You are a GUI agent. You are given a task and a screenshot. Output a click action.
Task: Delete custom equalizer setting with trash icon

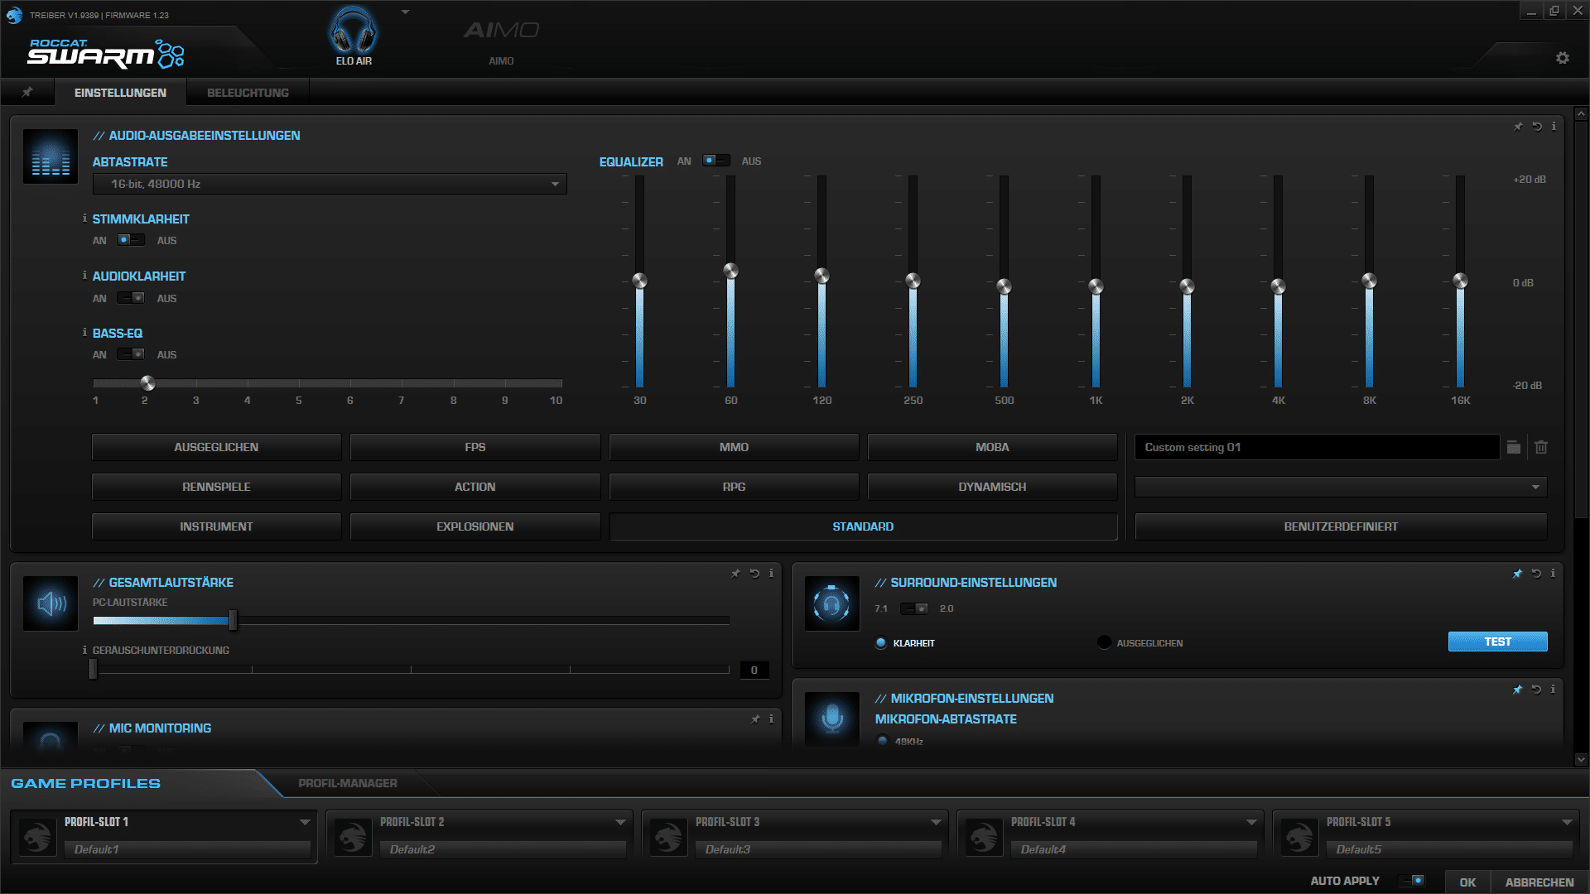(x=1541, y=447)
